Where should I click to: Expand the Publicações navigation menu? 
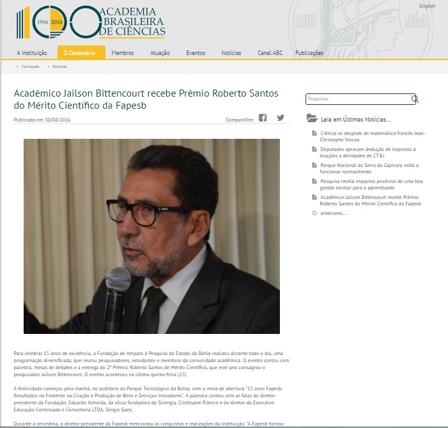pyautogui.click(x=309, y=52)
